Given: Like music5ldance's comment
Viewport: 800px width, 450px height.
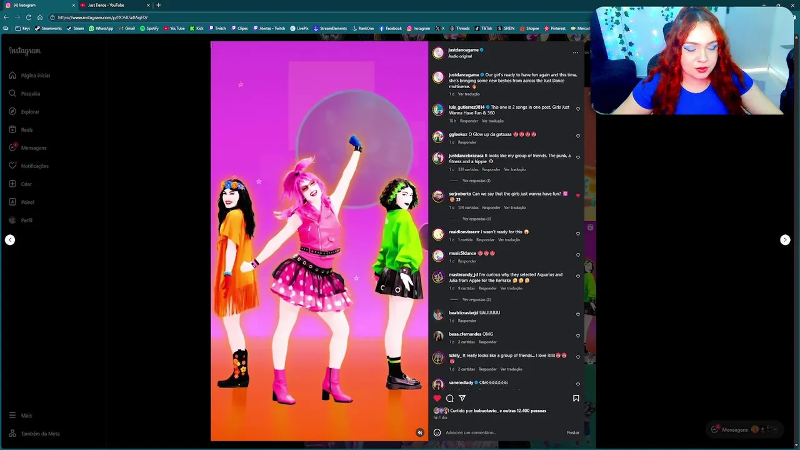Looking at the screenshot, I should click(x=577, y=254).
